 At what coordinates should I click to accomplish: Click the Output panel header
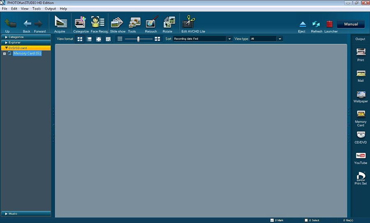[x=360, y=39]
